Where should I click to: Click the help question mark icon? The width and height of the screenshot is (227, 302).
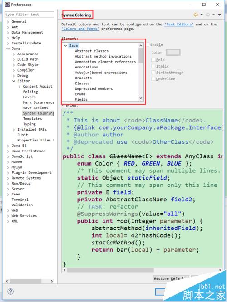pos(10,292)
